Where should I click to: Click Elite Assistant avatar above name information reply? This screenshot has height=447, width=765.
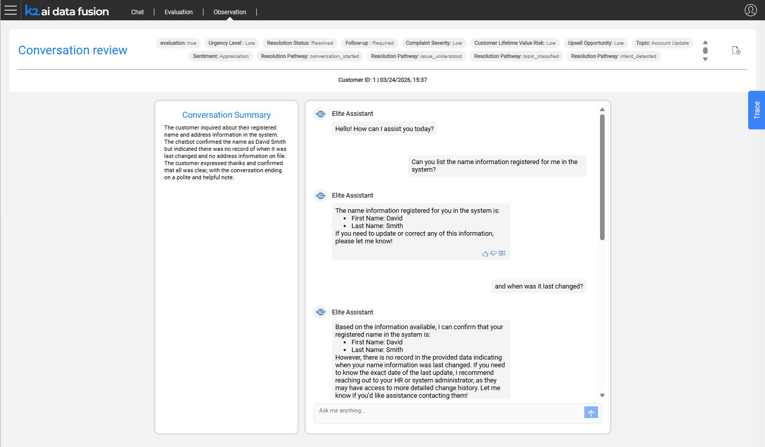pos(320,196)
